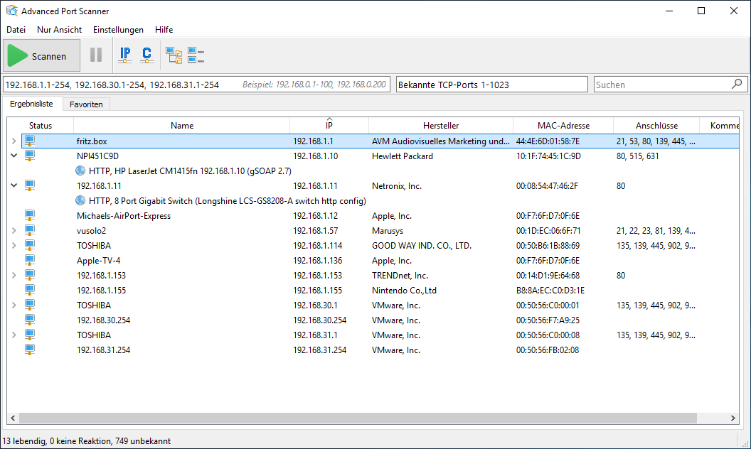Expand the 192.168.1.153 TRENDnet row
Viewport: 751px width, 449px height.
coord(14,275)
